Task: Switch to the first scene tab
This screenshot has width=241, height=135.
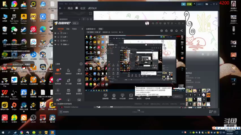Action: tap(61, 29)
